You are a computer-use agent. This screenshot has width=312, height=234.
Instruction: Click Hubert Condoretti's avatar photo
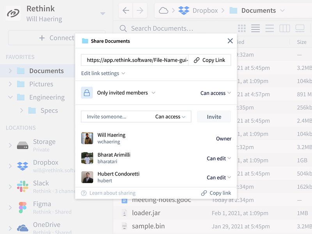[87, 177]
